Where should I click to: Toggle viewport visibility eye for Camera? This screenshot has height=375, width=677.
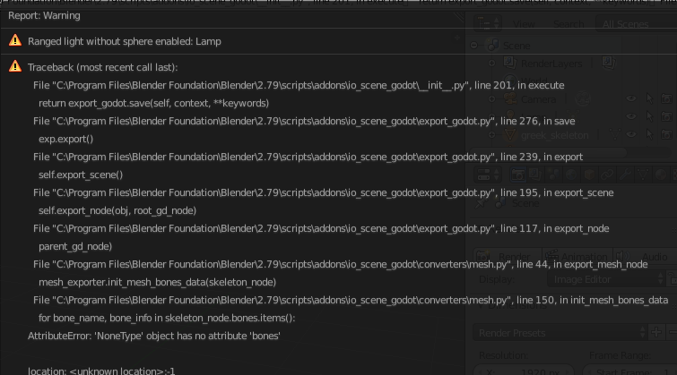pyautogui.click(x=631, y=98)
